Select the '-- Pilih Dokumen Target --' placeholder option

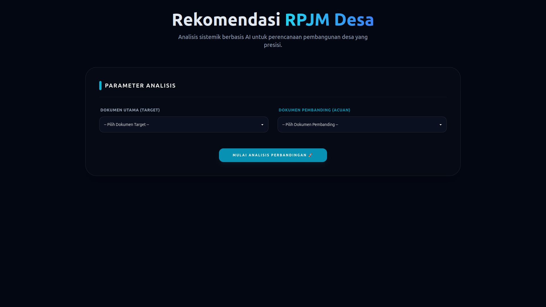[126, 124]
